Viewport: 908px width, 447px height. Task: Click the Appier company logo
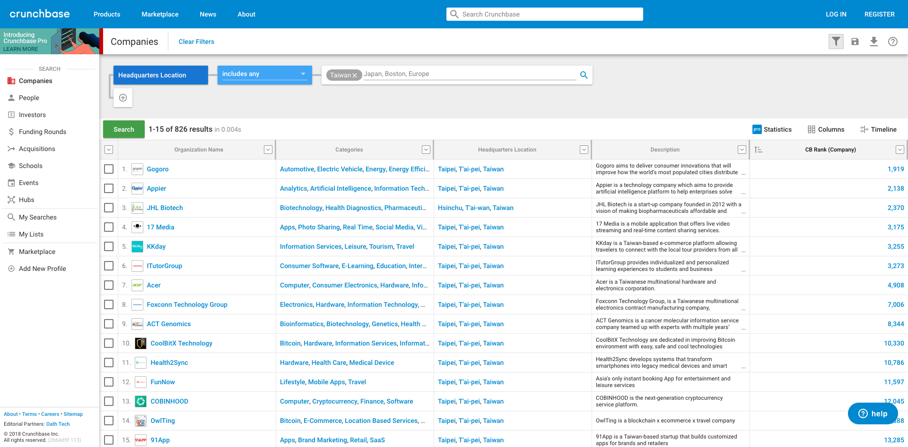click(x=138, y=188)
